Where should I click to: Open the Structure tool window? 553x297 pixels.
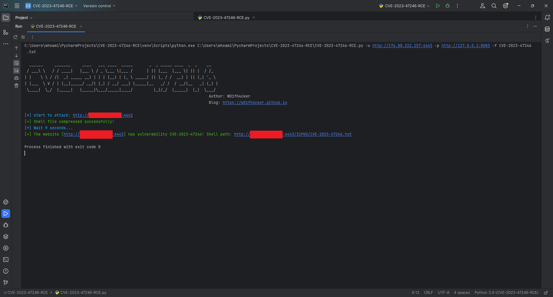coord(6,32)
